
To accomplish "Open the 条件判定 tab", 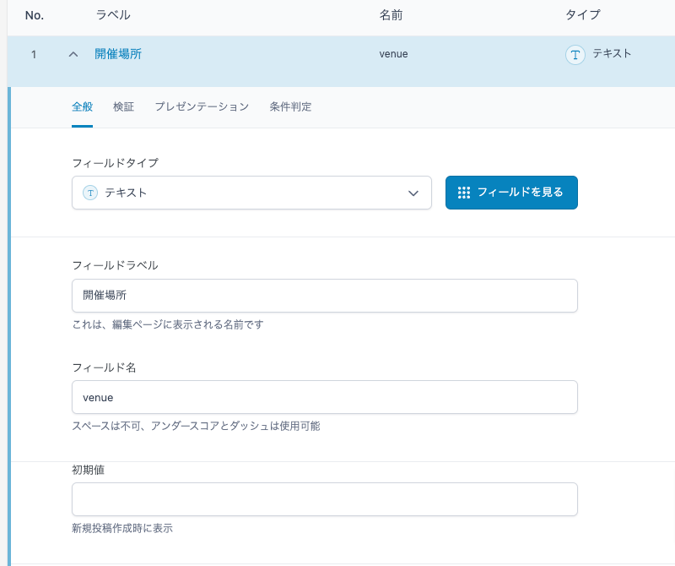I will tap(290, 106).
